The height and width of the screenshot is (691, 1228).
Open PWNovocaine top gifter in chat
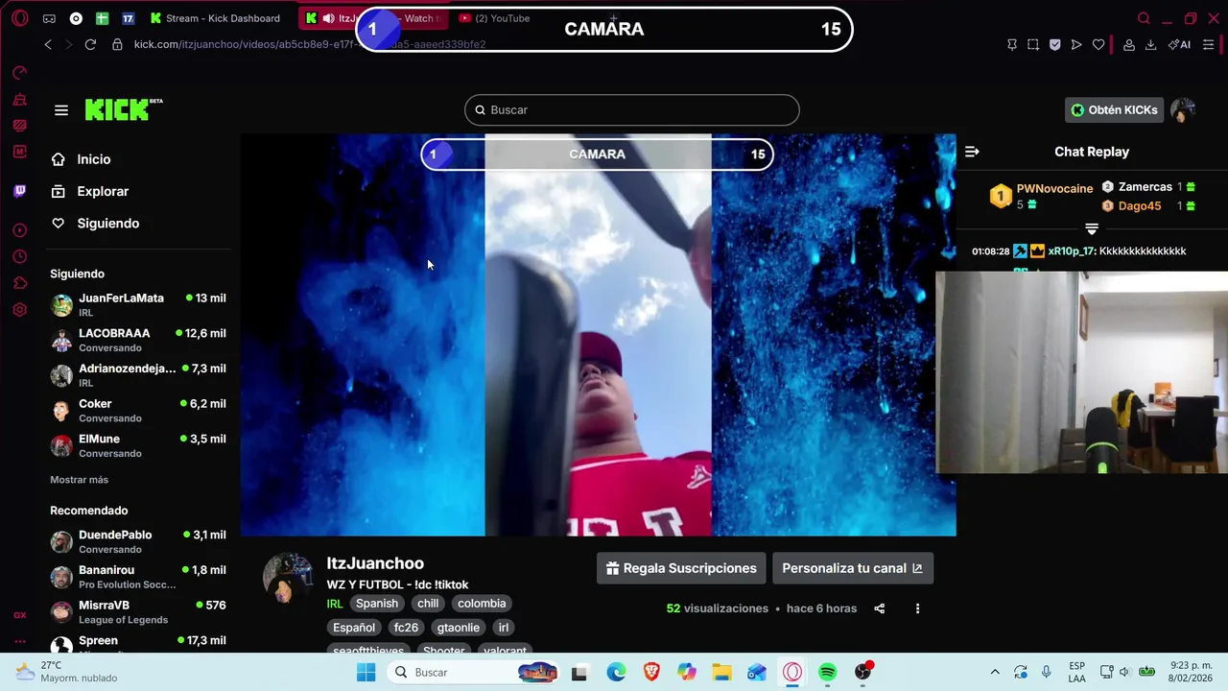(1054, 189)
